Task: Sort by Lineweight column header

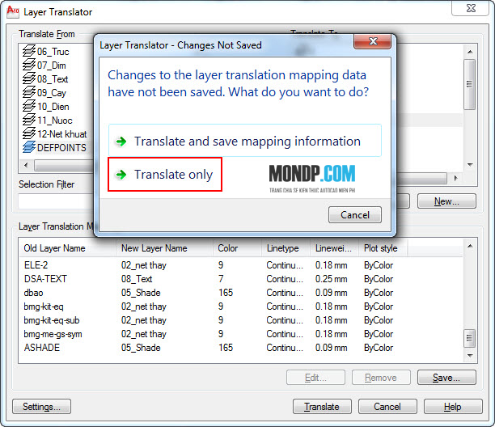Action: pyautogui.click(x=335, y=248)
